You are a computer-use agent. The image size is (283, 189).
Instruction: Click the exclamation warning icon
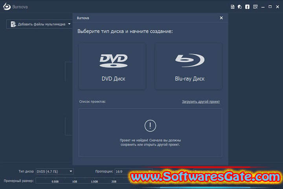(x=150, y=126)
